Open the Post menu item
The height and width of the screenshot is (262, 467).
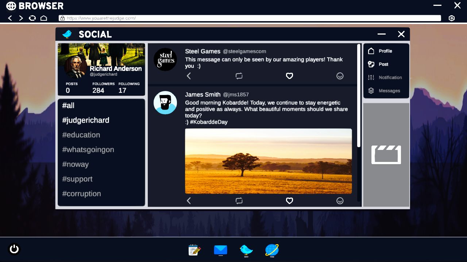(383, 64)
